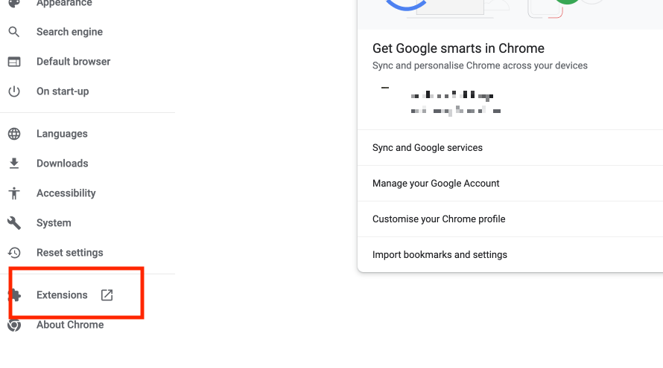
Task: Click the Extensions puzzle piece icon
Action: [x=14, y=295]
